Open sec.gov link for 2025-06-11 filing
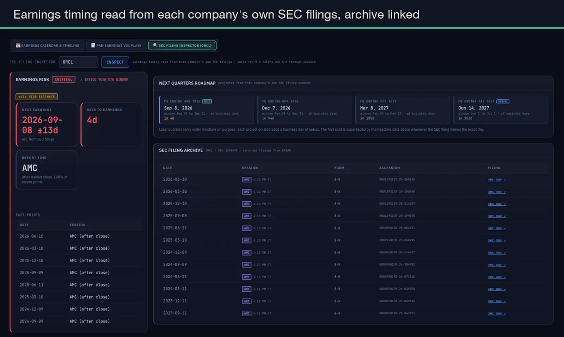 [x=497, y=228]
